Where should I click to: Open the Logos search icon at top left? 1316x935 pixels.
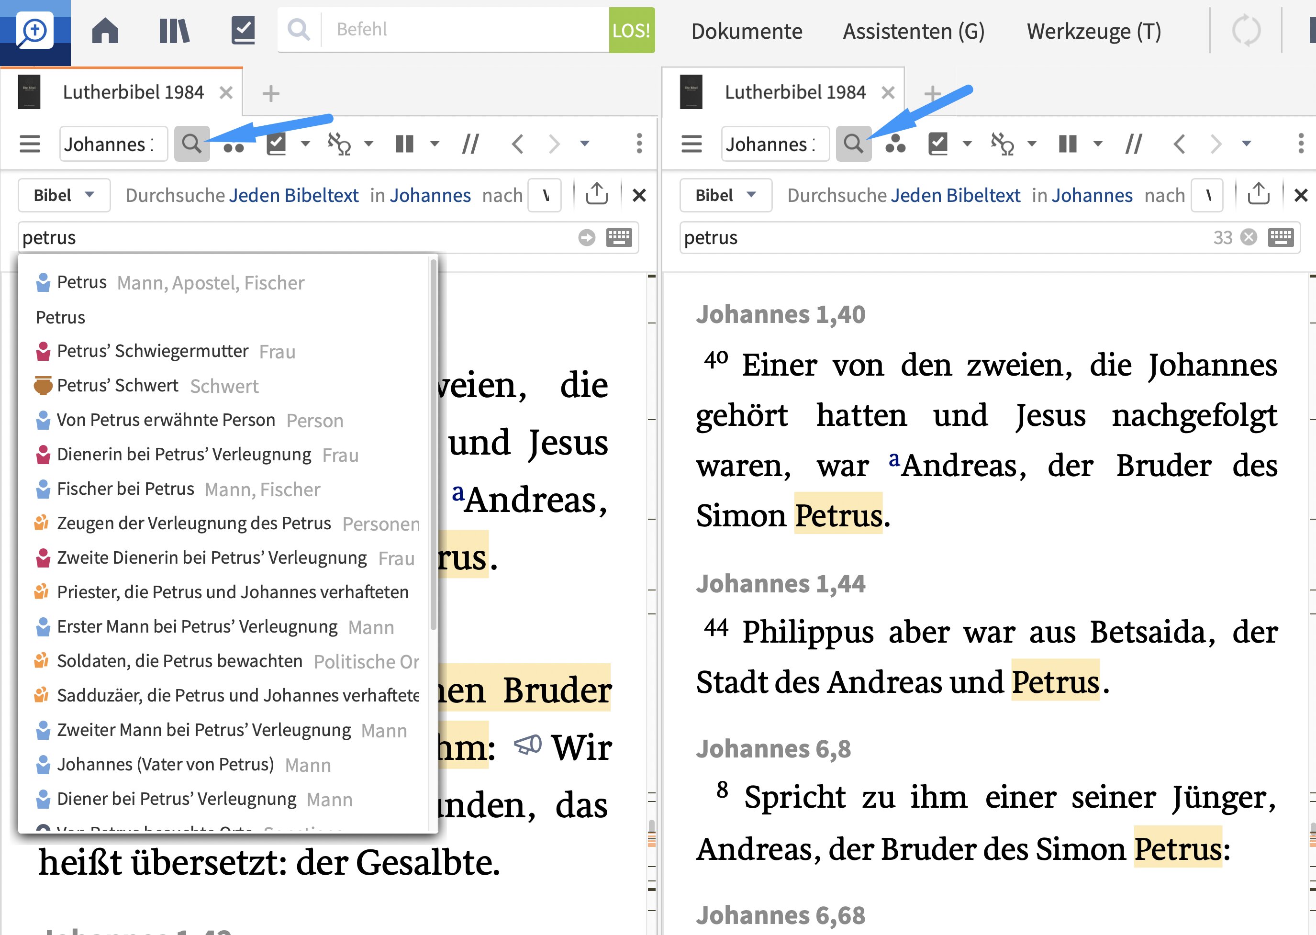tap(34, 31)
